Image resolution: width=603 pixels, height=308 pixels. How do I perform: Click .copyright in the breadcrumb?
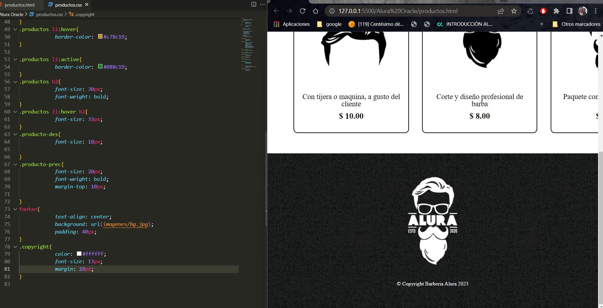[84, 14]
